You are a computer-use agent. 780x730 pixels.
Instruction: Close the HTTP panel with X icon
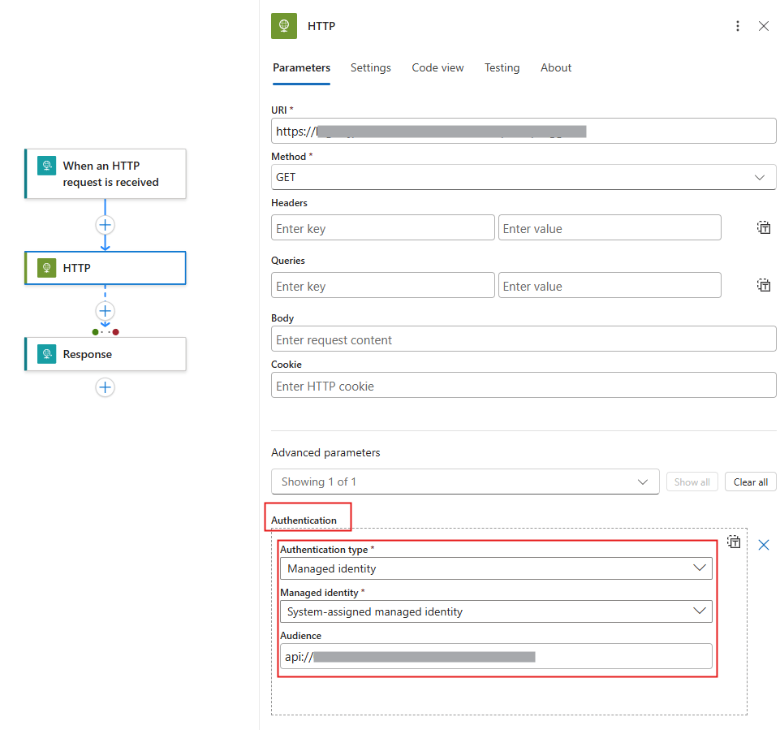[x=763, y=26]
